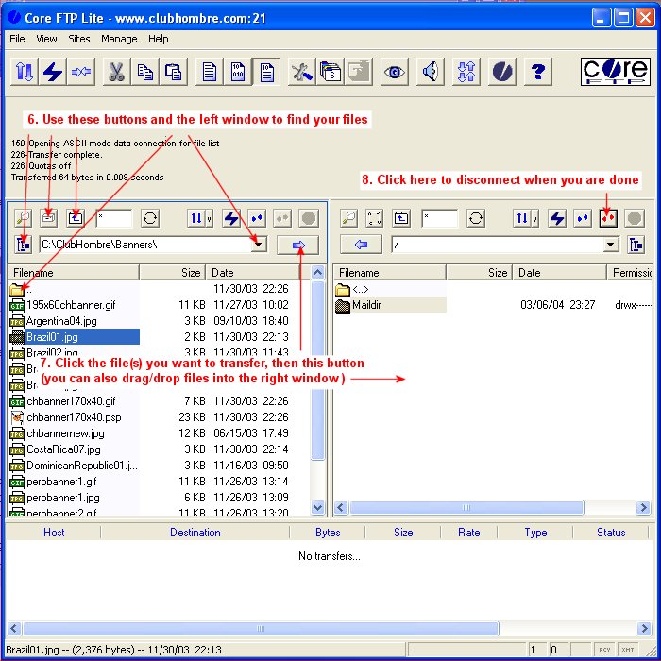Click the remote filter field containing *
661x661 pixels.
tap(439, 218)
